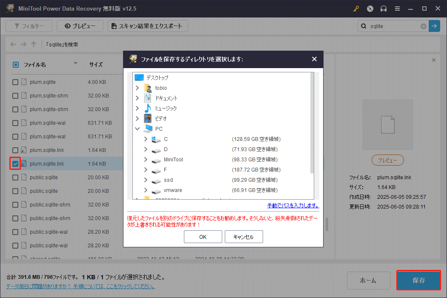The height and width of the screenshot is (298, 447).
Task: Open the license key registration icon
Action: (x=356, y=9)
